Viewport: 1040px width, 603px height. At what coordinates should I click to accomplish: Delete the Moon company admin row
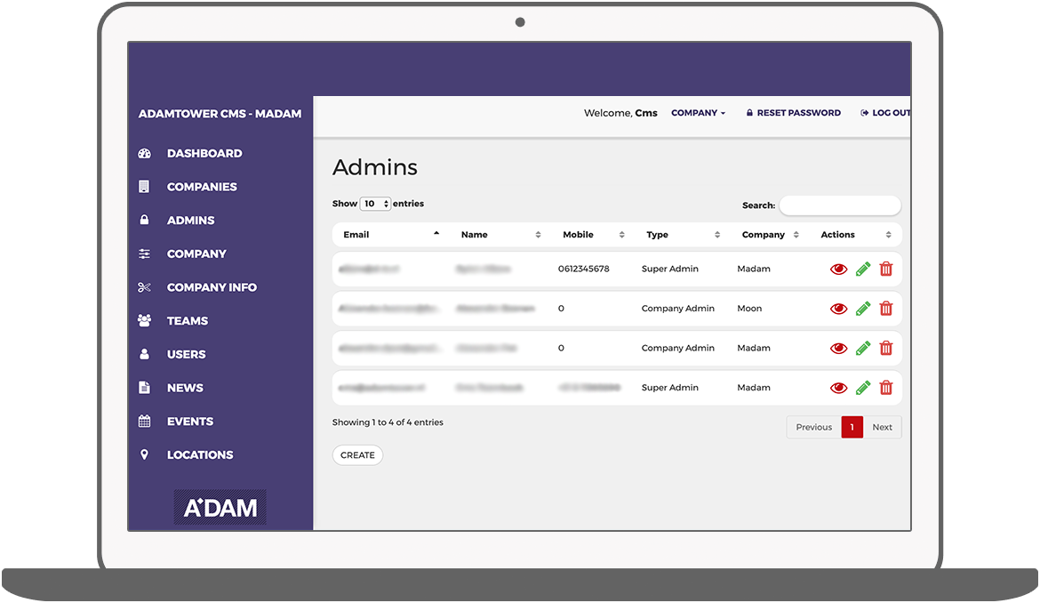(886, 309)
